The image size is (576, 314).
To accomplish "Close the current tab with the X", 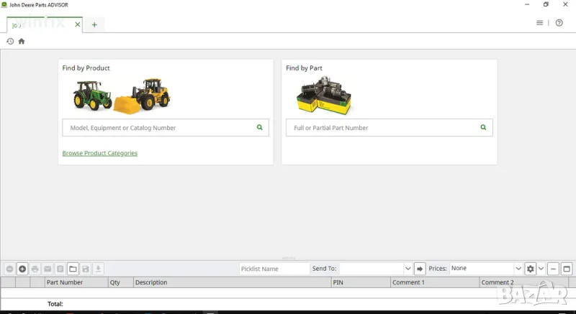I will (78, 24).
